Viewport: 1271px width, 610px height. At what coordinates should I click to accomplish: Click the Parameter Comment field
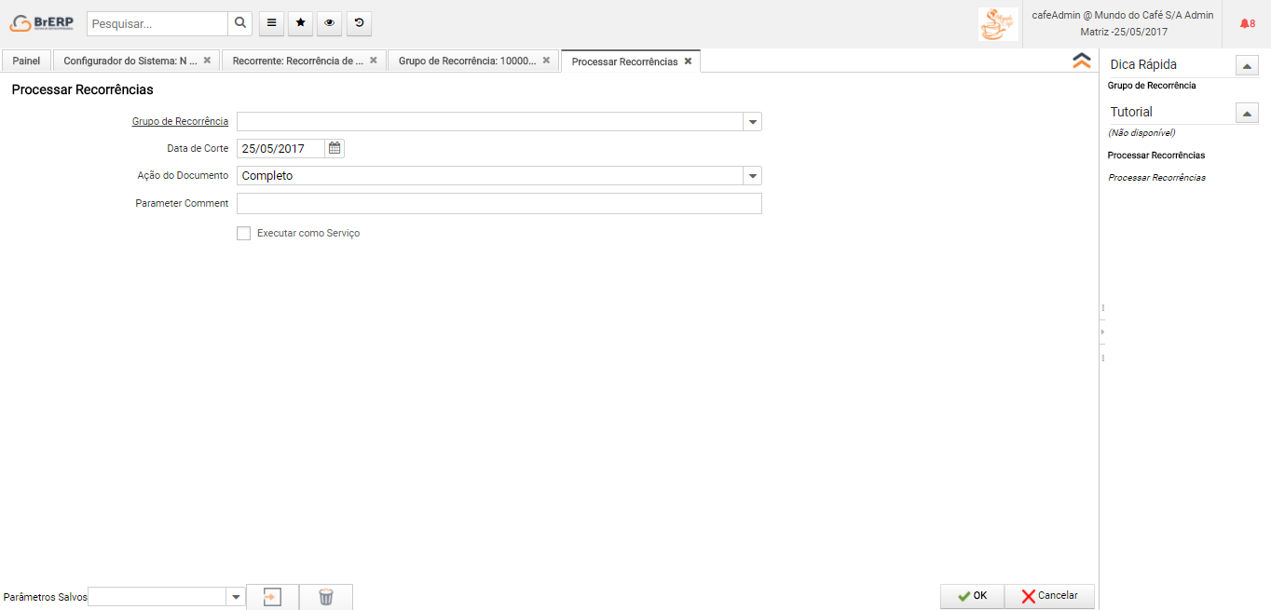pyautogui.click(x=499, y=204)
